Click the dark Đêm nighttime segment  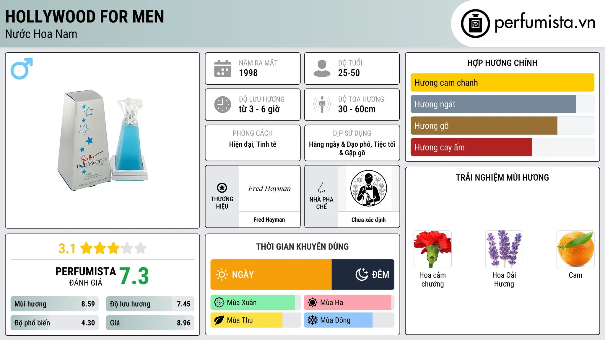(x=363, y=274)
